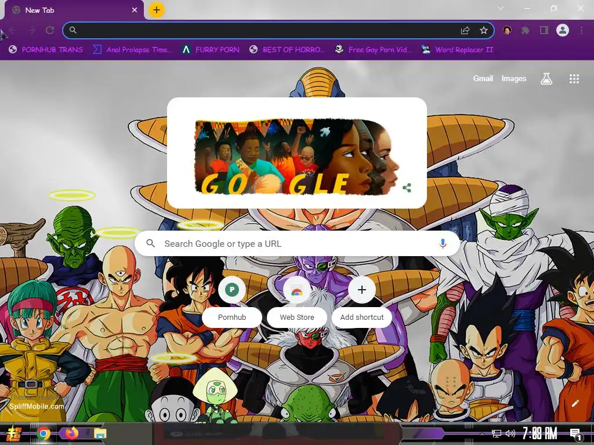This screenshot has height=445, width=594.
Task: Open the notification center icon
Action: [575, 433]
